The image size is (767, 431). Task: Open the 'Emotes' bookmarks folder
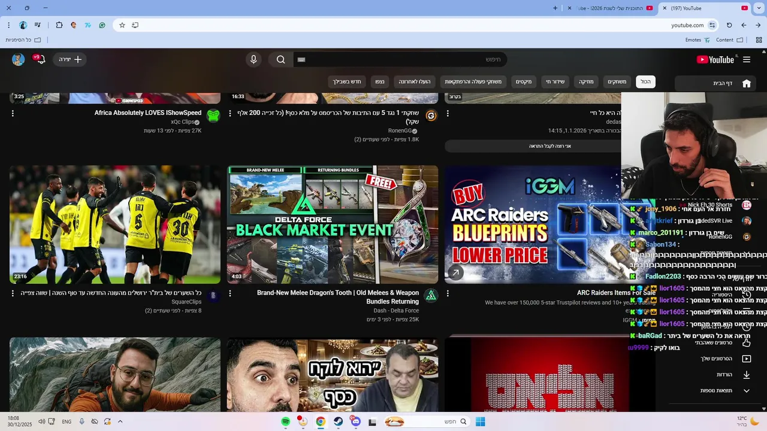pyautogui.click(x=697, y=40)
